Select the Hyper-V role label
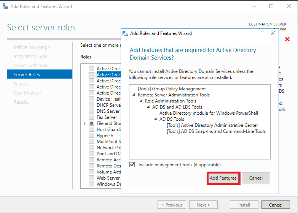The height and width of the screenshot is (213, 298). [105, 136]
